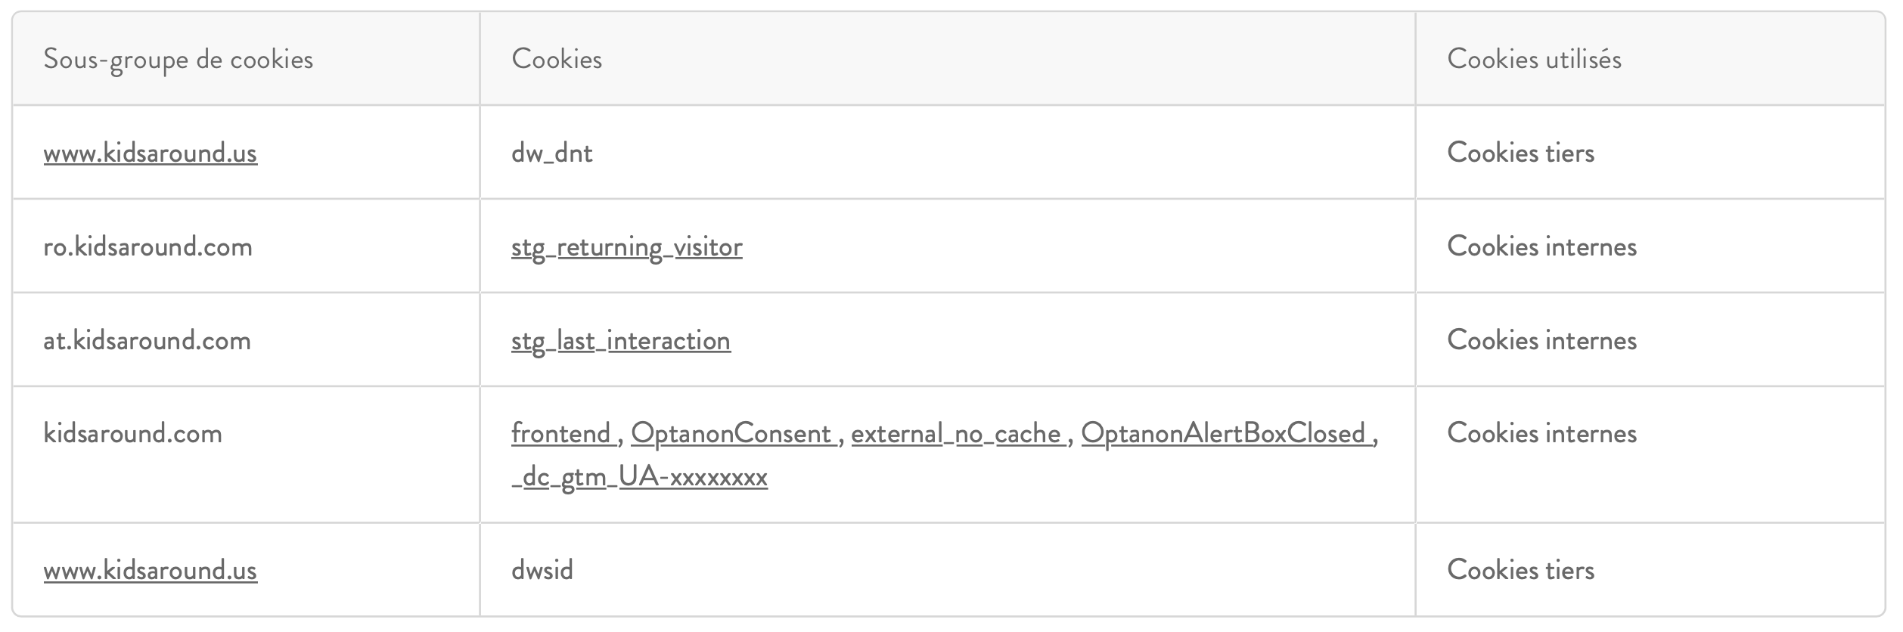Open the first www.kidsaround.us link

point(150,153)
